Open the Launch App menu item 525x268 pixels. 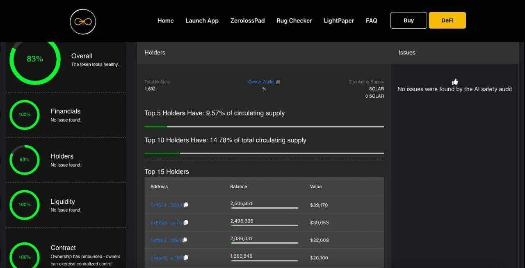click(202, 20)
